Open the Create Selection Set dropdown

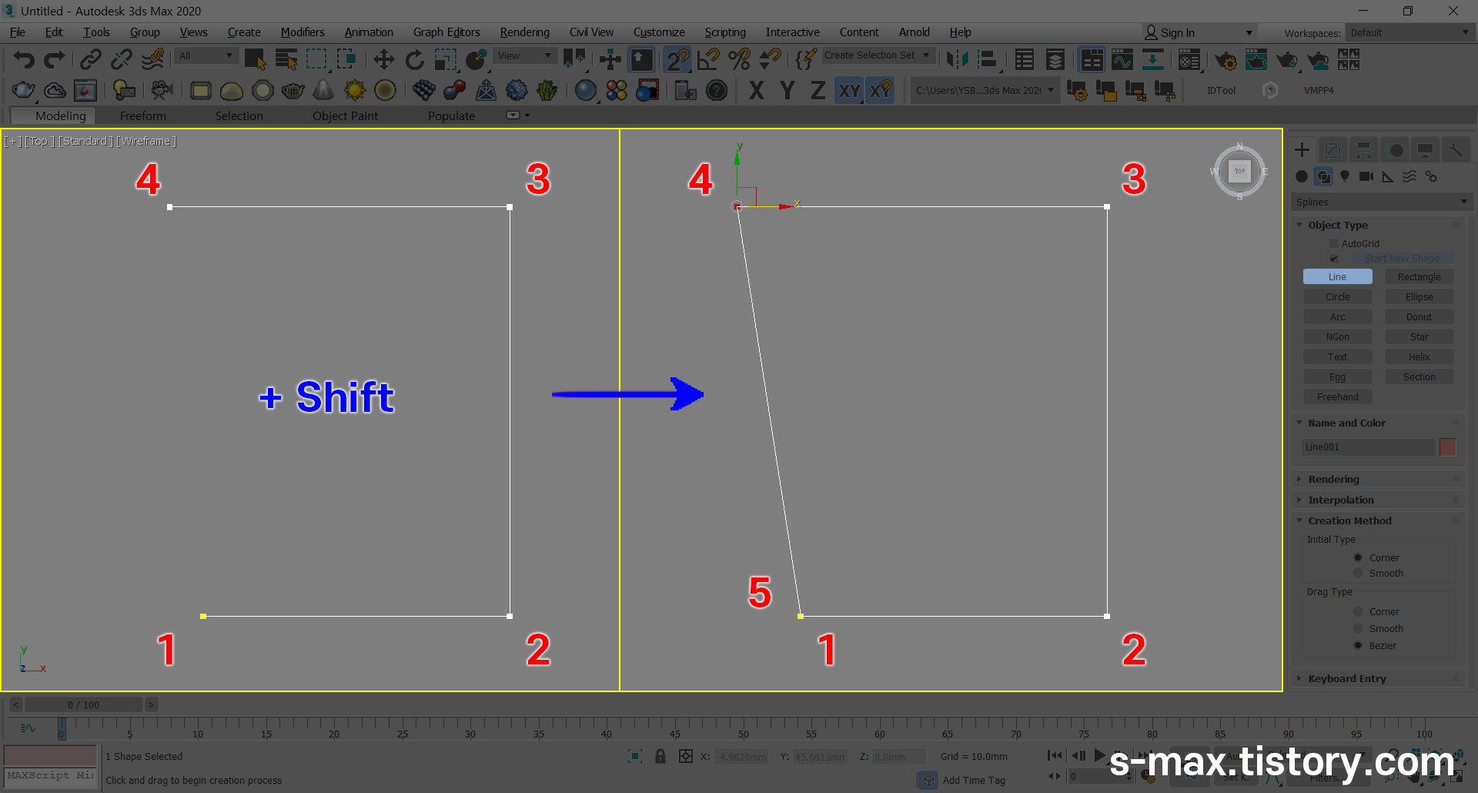coord(878,55)
